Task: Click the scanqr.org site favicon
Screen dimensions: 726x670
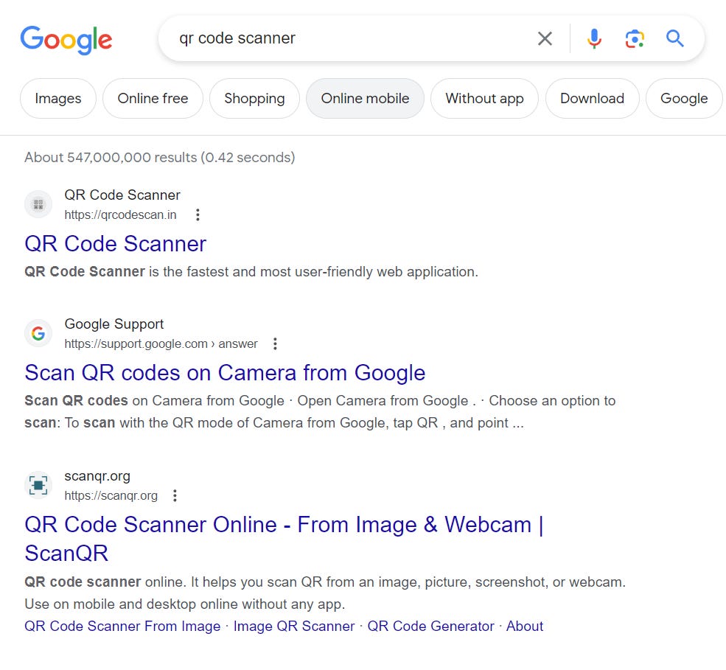Action: (38, 485)
